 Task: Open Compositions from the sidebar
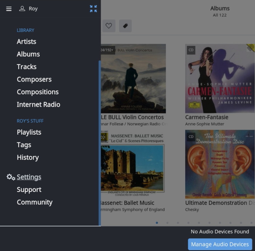pyautogui.click(x=38, y=92)
